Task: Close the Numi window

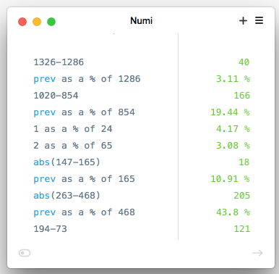Action: pos(22,22)
